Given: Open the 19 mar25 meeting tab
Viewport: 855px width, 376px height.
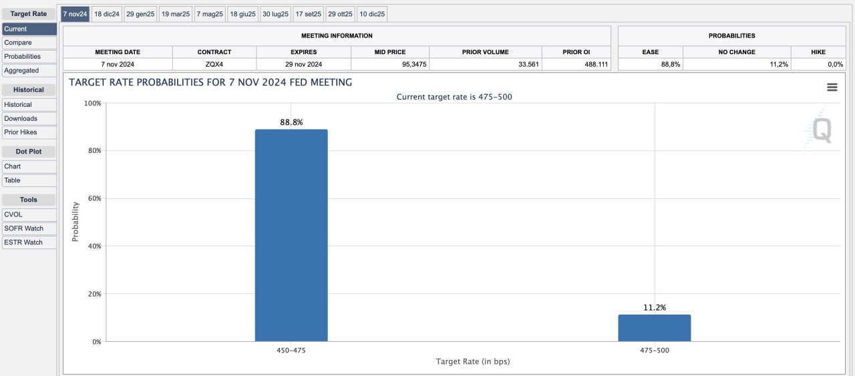Looking at the screenshot, I should [x=175, y=14].
